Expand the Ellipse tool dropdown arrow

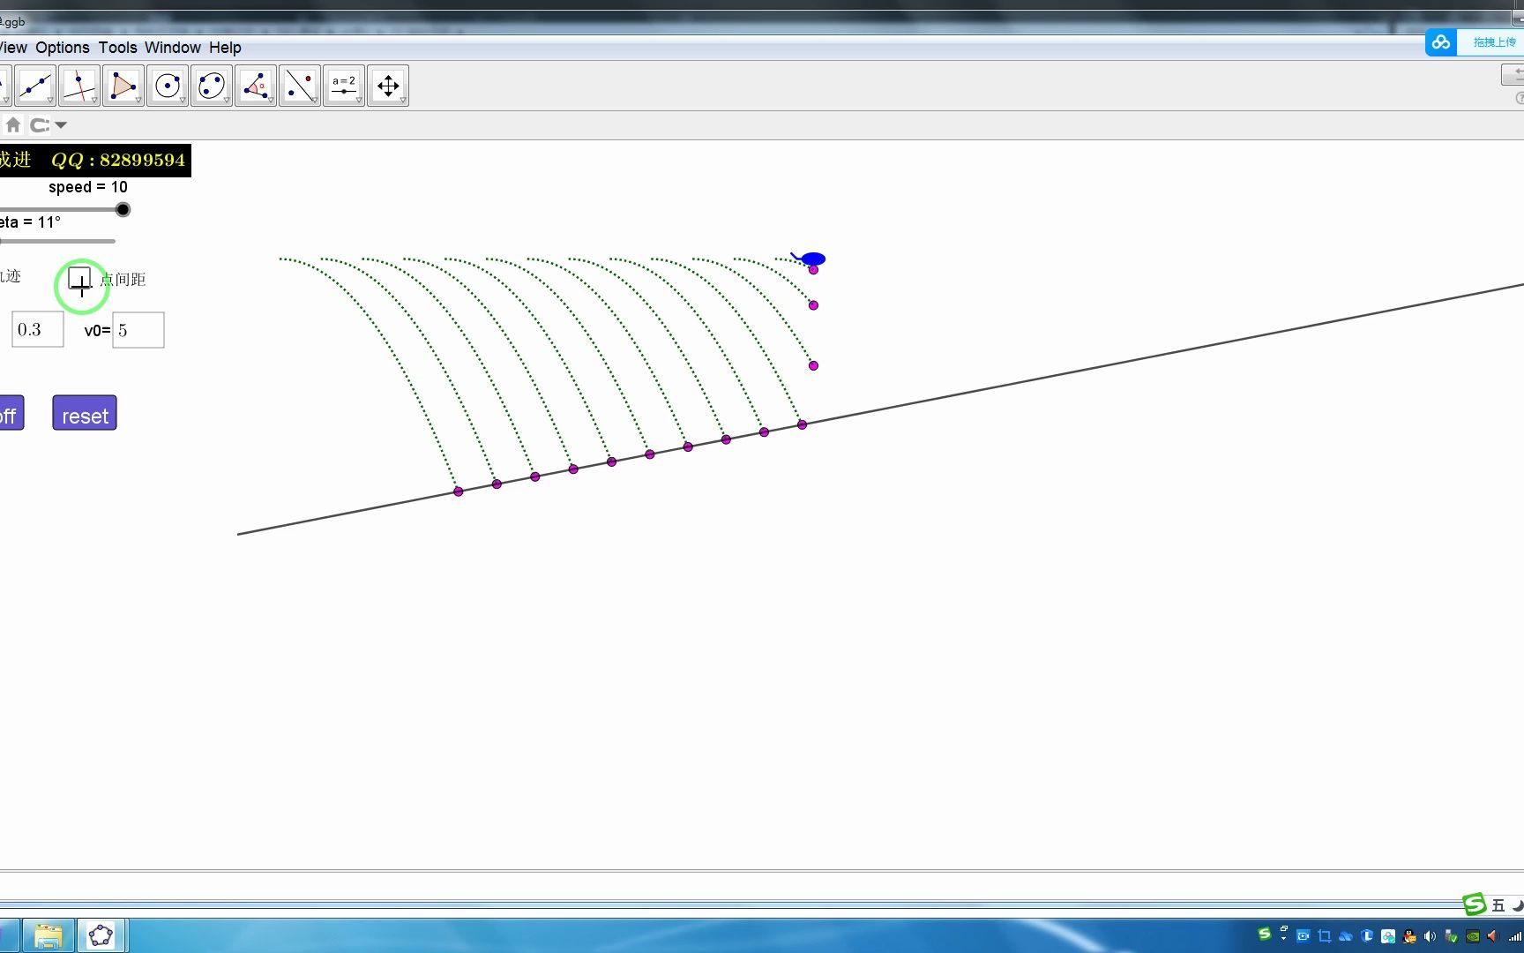click(x=227, y=101)
